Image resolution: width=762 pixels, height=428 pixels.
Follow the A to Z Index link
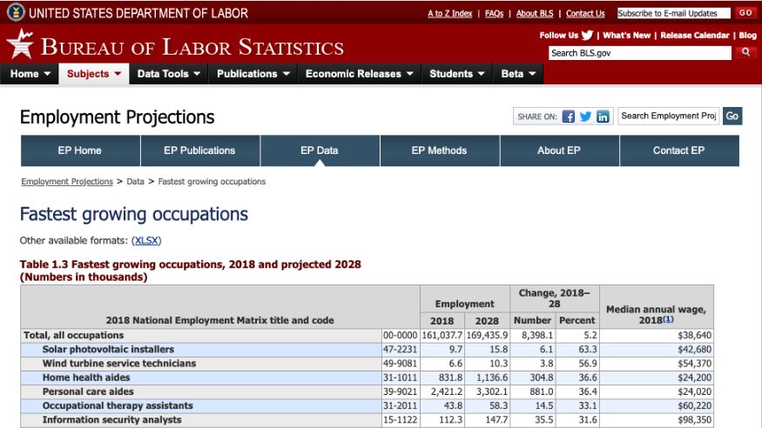click(x=449, y=14)
